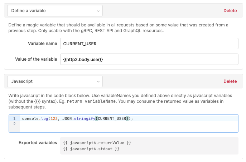Click the 'Exported variables' label
Image resolution: width=246 pixels, height=162 pixels.
(x=38, y=143)
